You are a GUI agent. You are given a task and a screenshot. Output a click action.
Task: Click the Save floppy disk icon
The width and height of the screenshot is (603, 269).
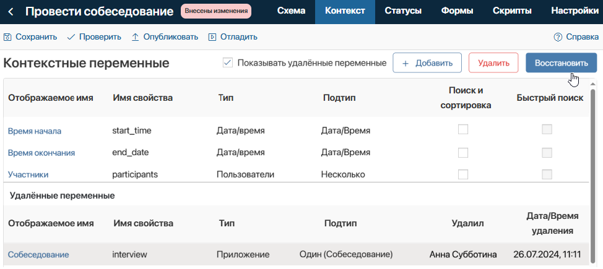coord(7,37)
